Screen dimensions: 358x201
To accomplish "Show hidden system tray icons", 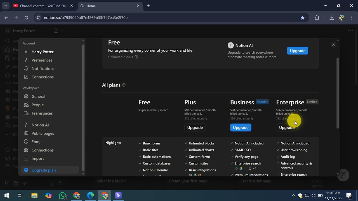I will point(293,195).
